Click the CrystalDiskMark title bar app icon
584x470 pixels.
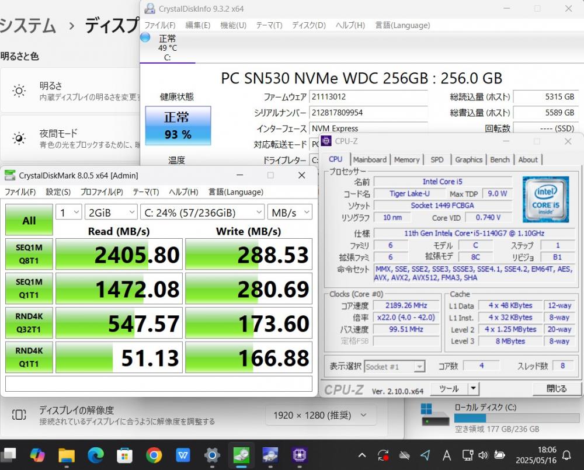coord(10,175)
